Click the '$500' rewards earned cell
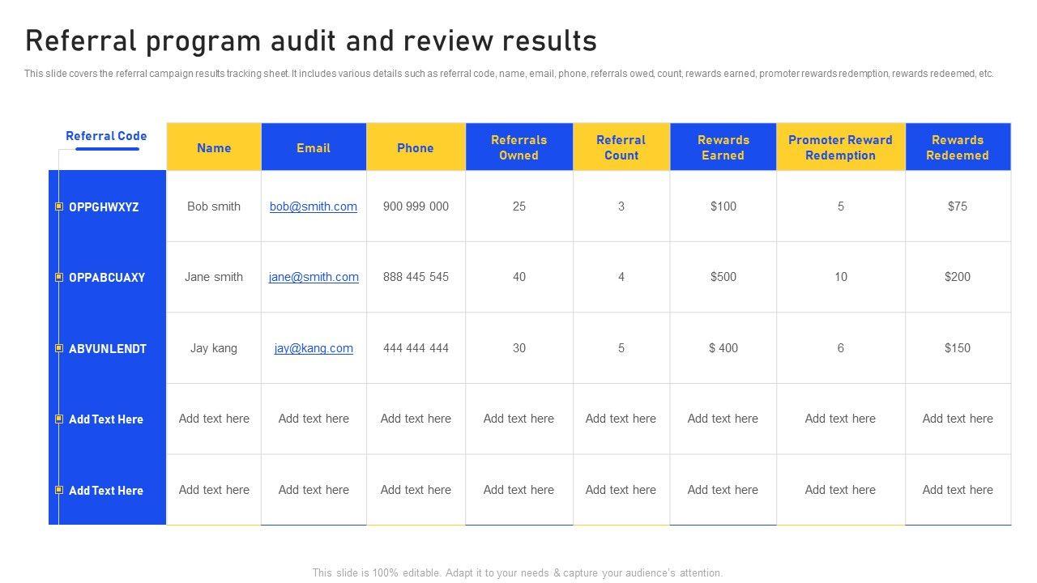Image resolution: width=1037 pixels, height=583 pixels. point(723,277)
